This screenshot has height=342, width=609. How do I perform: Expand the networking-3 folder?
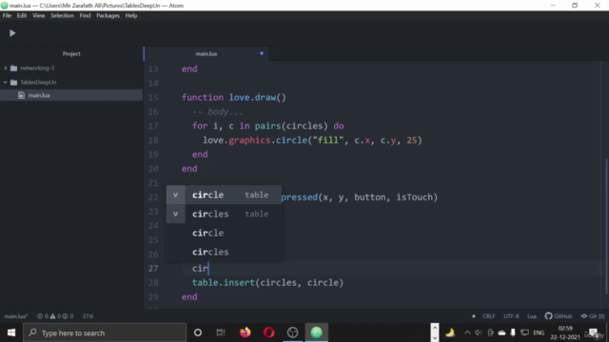pyautogui.click(x=6, y=68)
